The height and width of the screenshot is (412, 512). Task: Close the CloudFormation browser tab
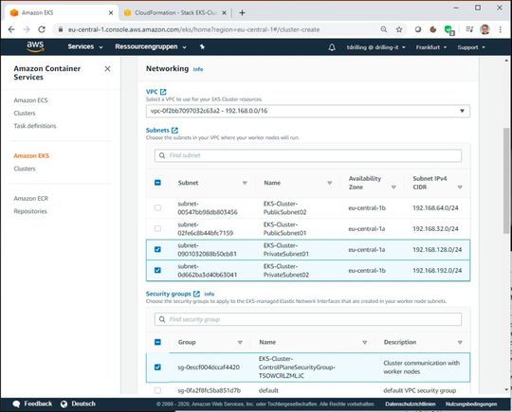(x=224, y=12)
